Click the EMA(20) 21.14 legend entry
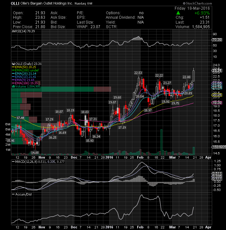Image resolution: width=226 pixels, height=230 pixels. click(24, 74)
